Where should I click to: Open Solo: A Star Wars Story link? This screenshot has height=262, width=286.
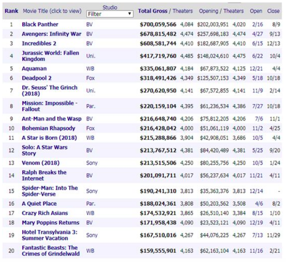[44, 150]
